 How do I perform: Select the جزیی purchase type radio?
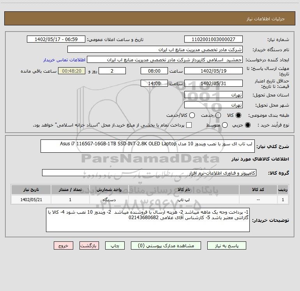(247, 125)
